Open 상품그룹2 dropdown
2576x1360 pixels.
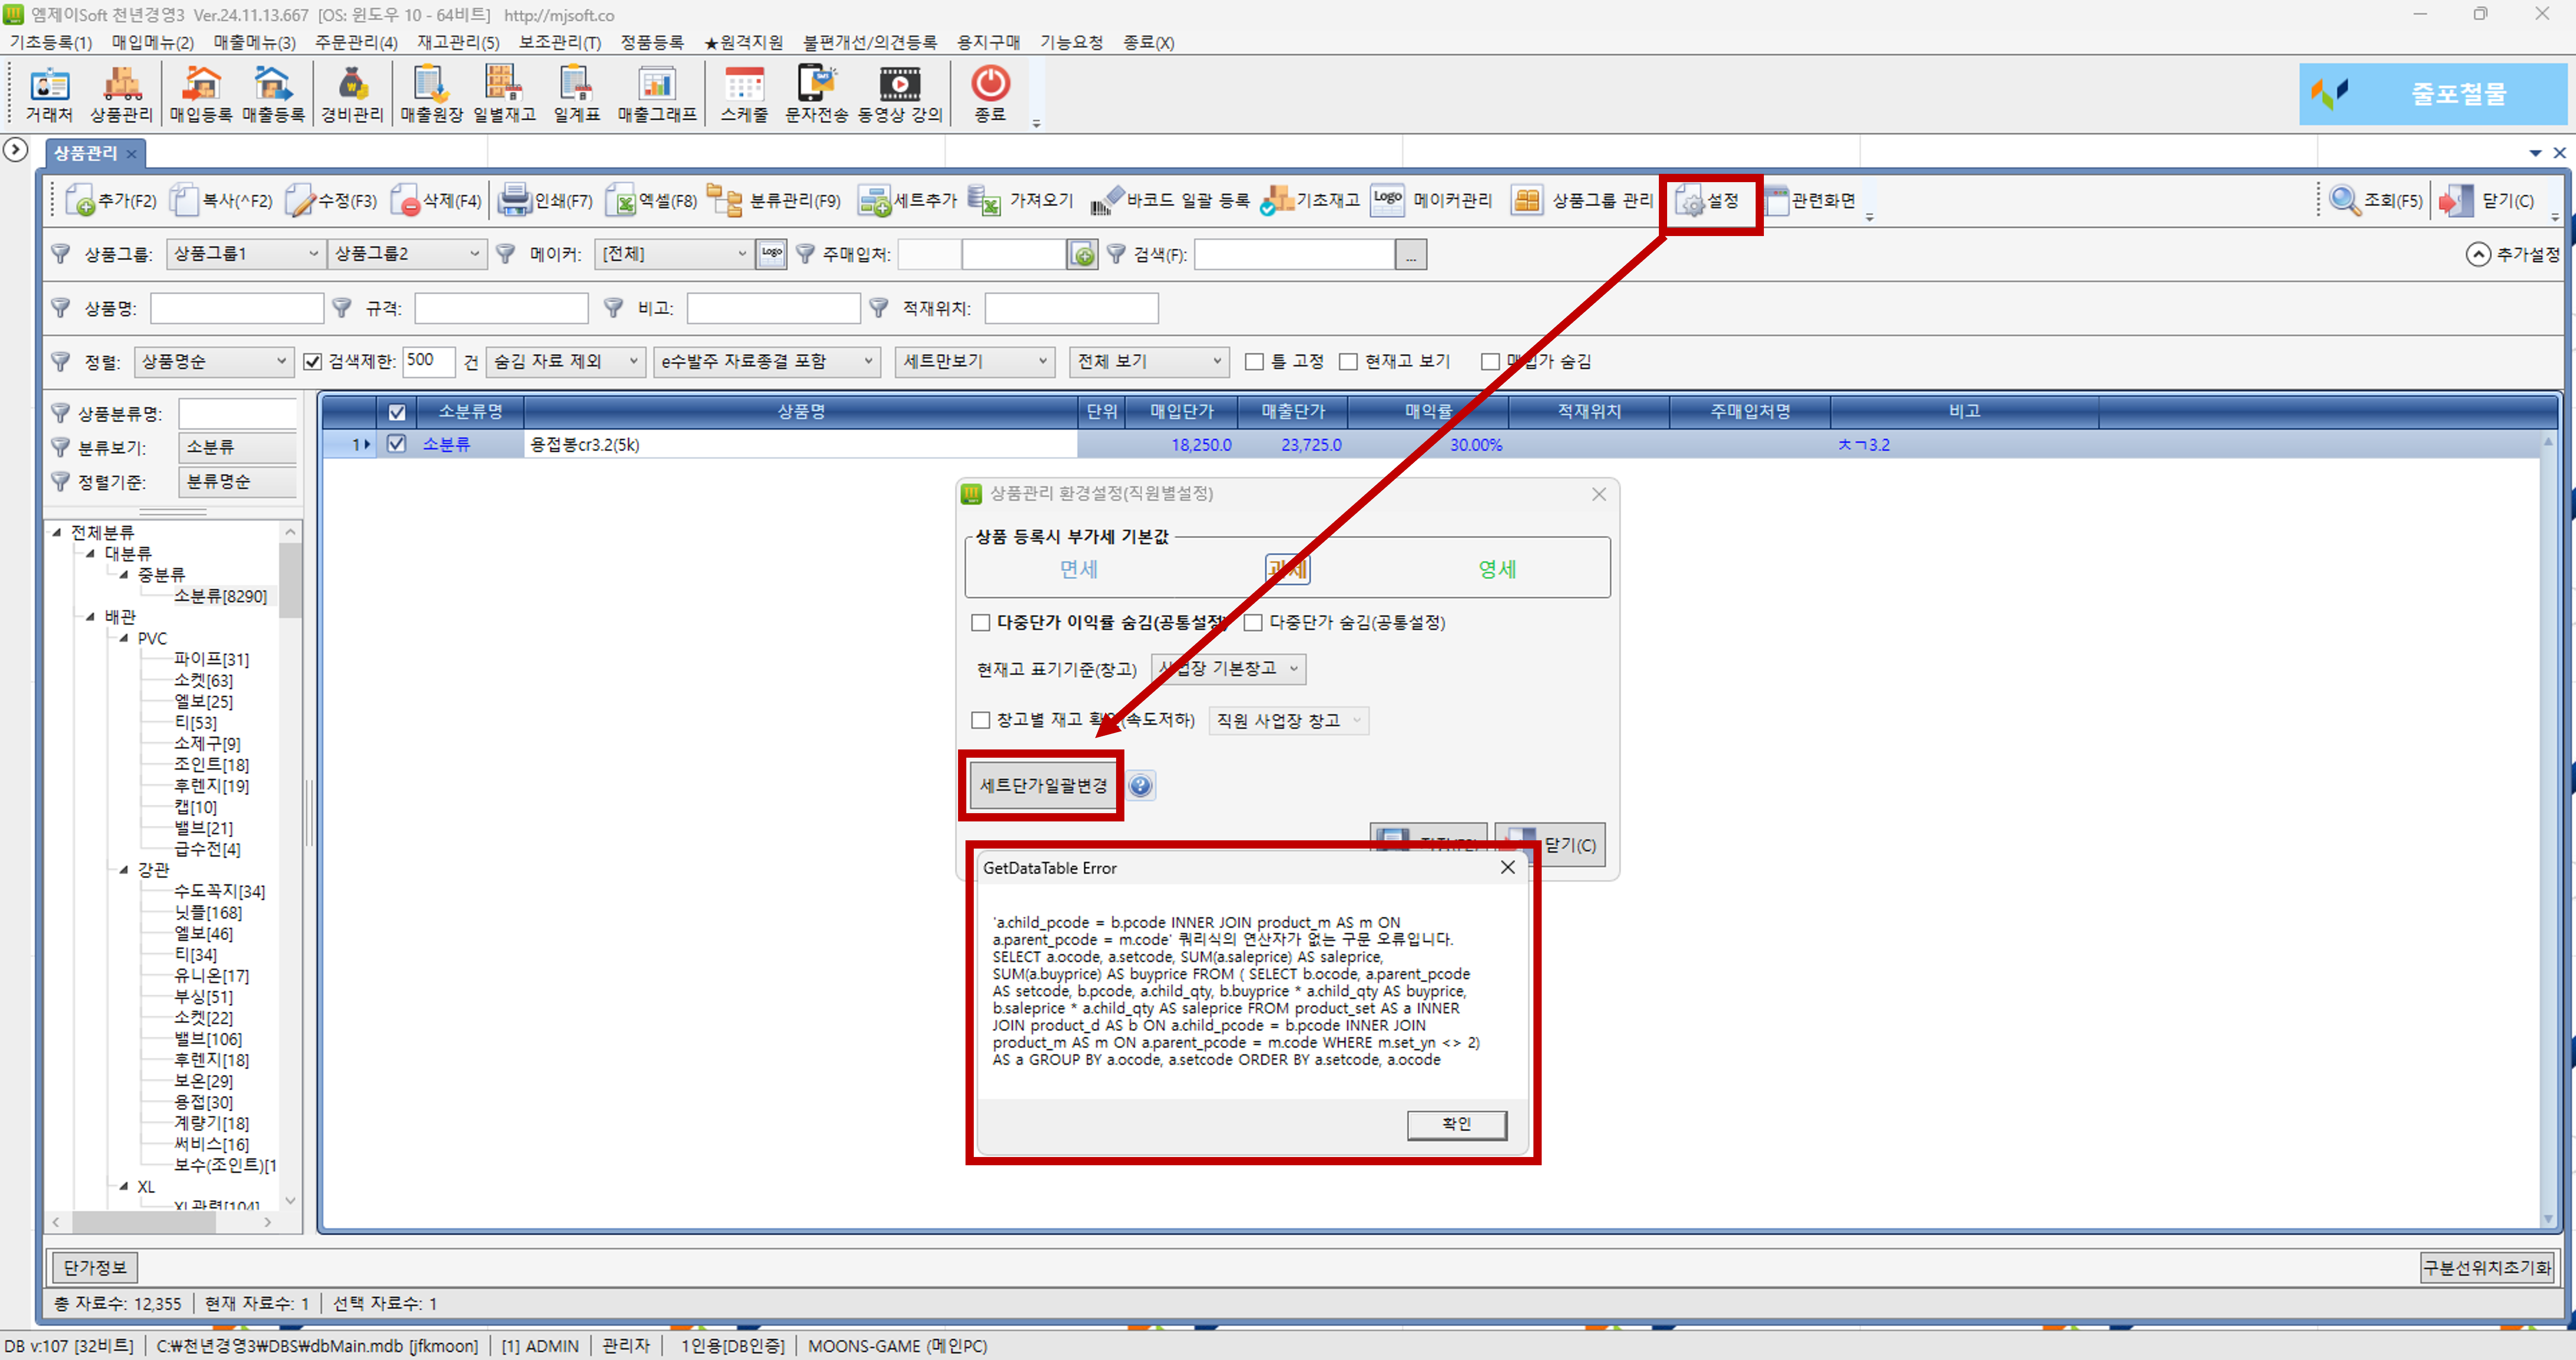point(407,254)
